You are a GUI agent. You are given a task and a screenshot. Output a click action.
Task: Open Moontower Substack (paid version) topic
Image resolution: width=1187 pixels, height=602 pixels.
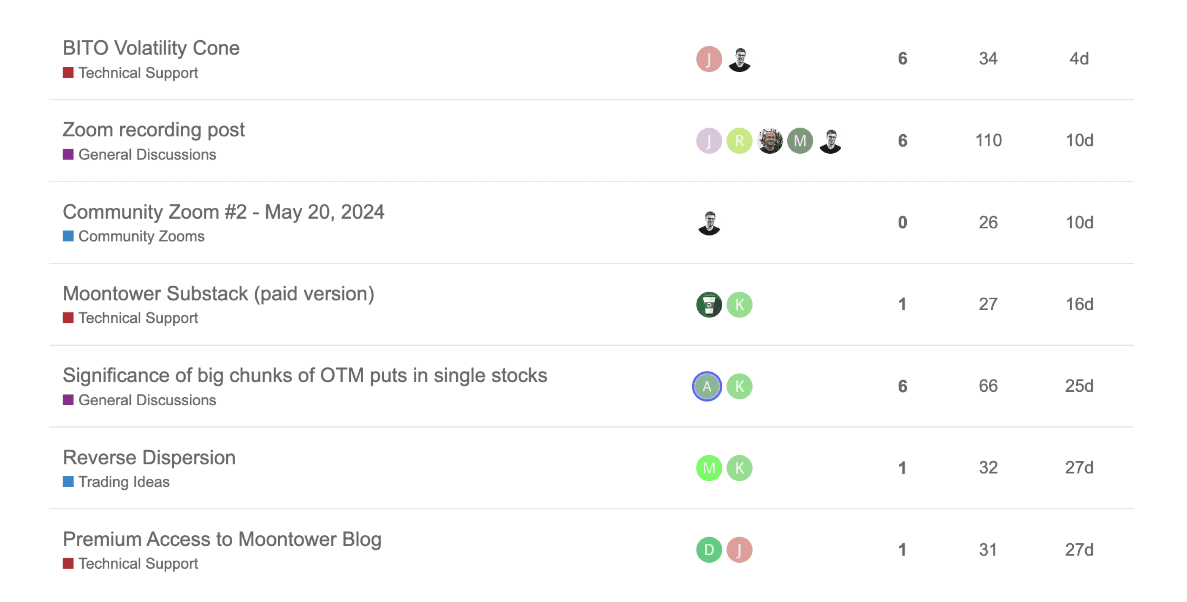[218, 294]
